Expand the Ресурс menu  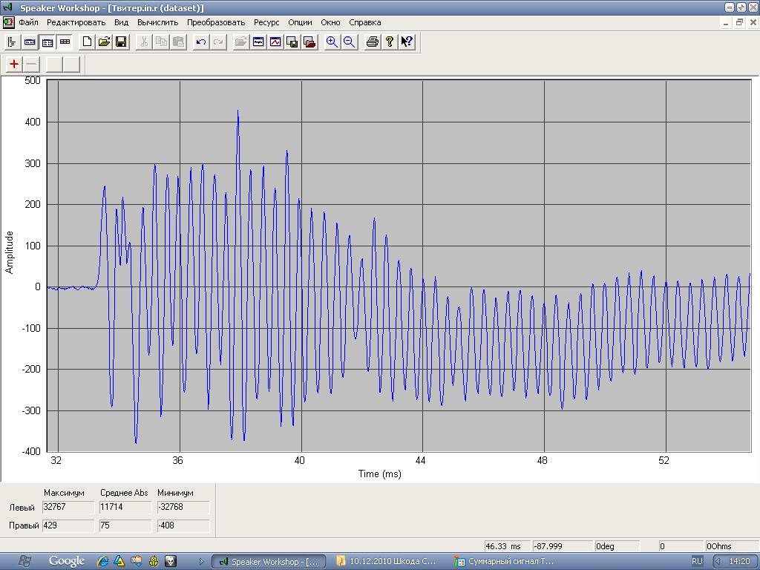click(x=266, y=22)
